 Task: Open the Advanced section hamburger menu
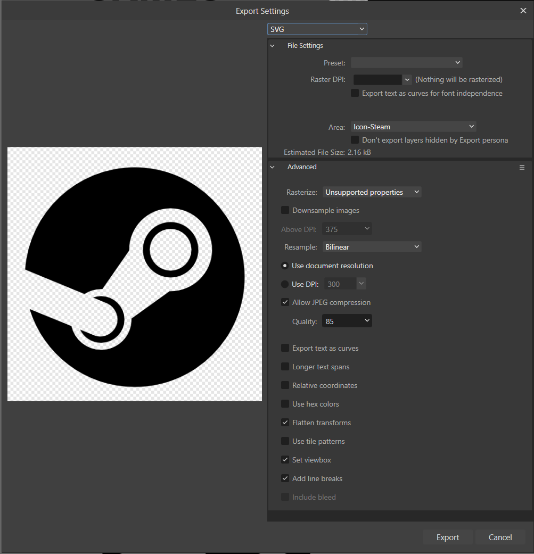pyautogui.click(x=522, y=168)
